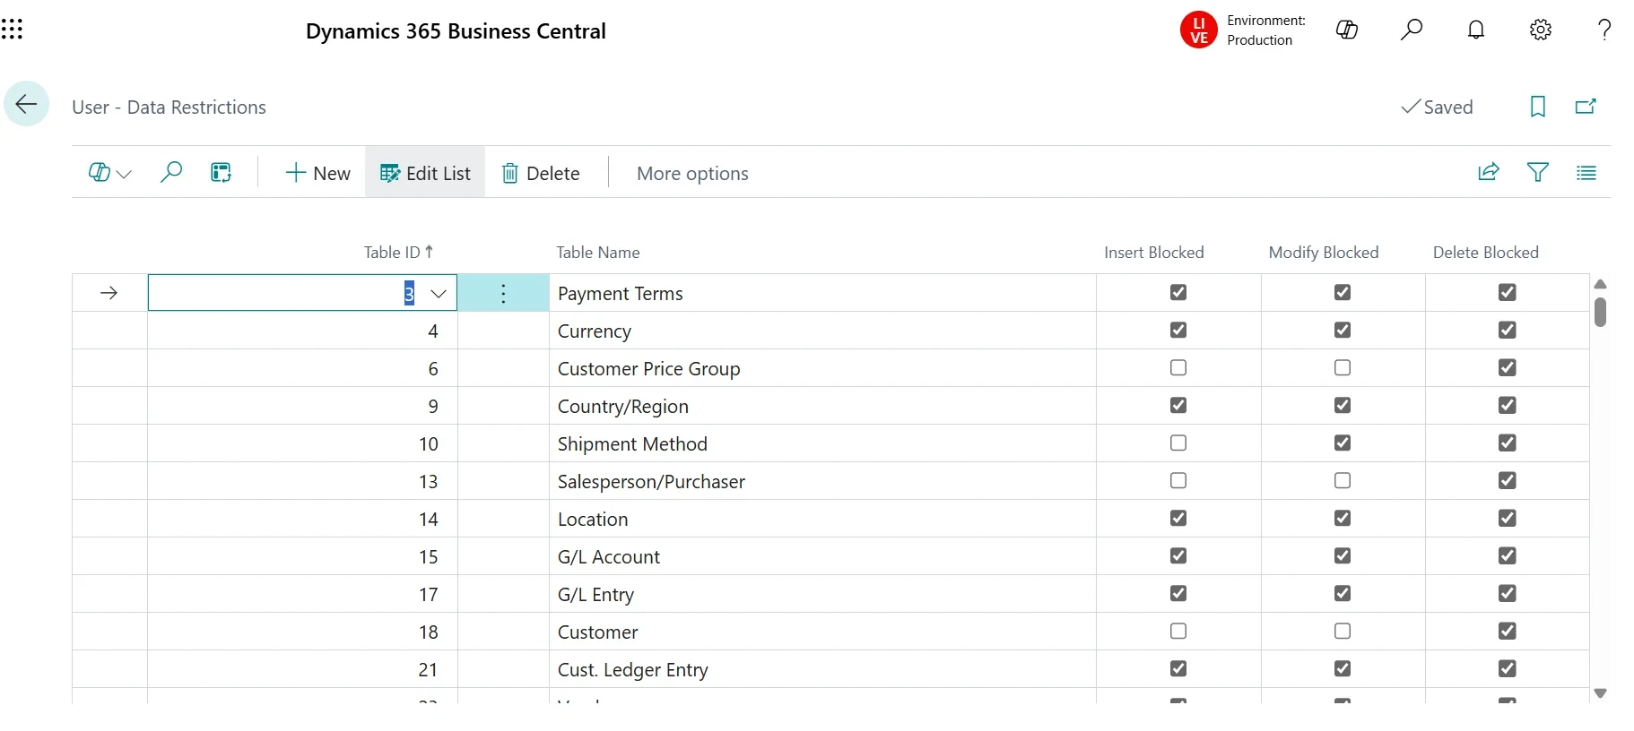This screenshot has width=1634, height=731.
Task: Enable Modify Blocked for Salesperson/Purchaser
Action: pos(1343,480)
